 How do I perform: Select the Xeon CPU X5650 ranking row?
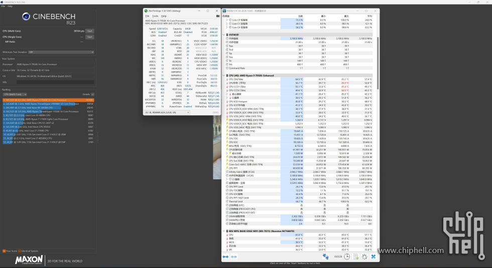pos(48,127)
